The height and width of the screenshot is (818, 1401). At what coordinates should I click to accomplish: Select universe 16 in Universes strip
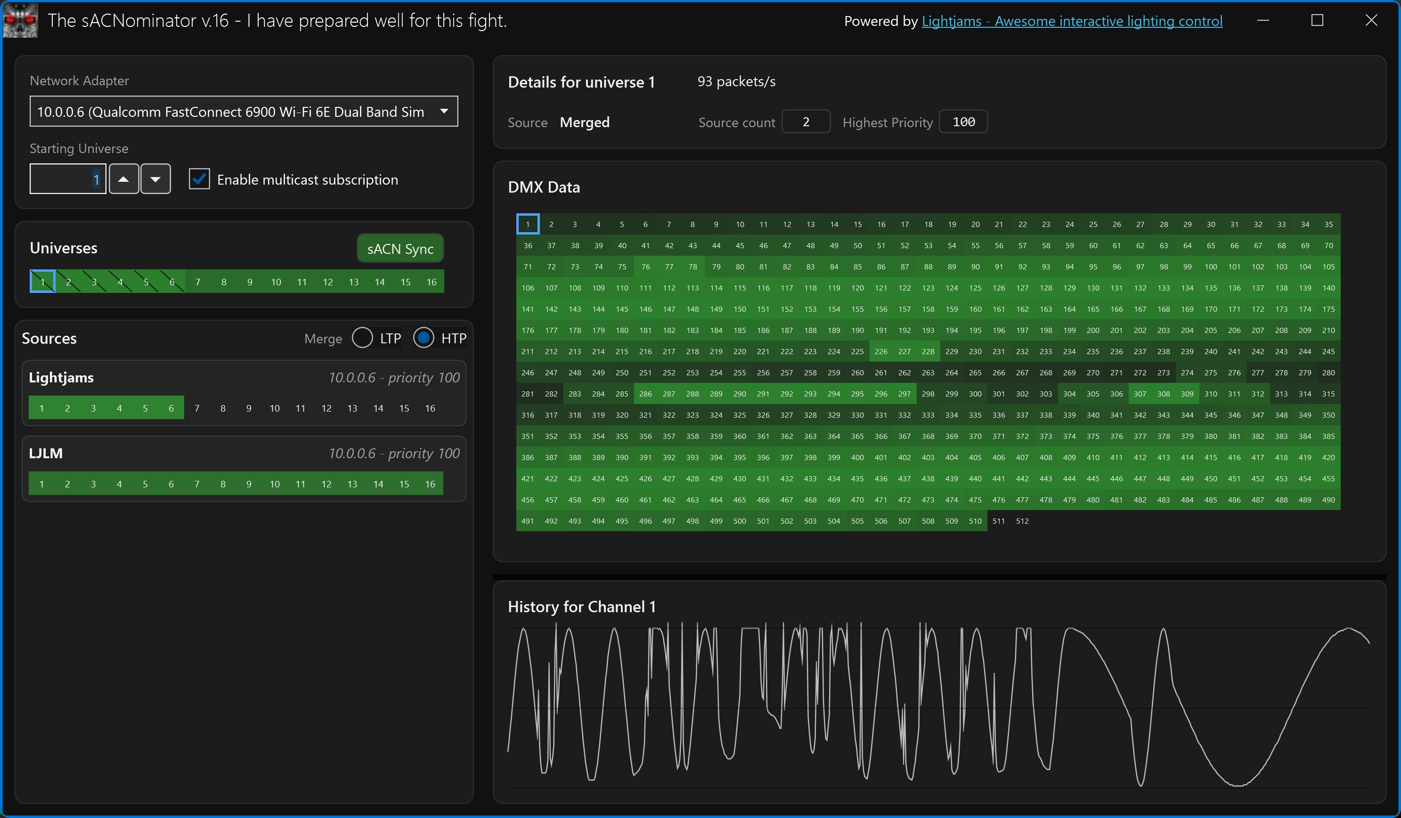point(432,282)
